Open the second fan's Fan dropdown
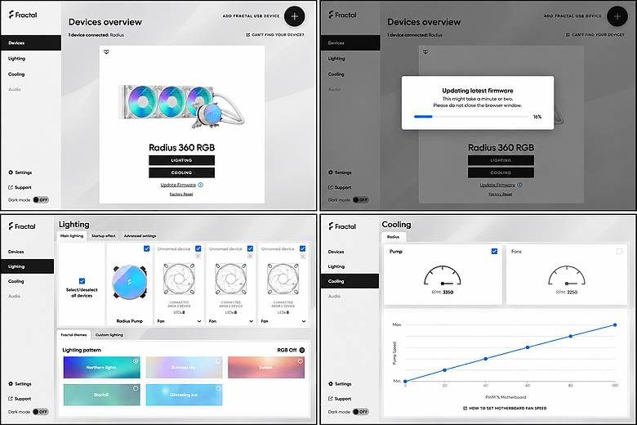The image size is (637, 425). pyautogui.click(x=231, y=321)
